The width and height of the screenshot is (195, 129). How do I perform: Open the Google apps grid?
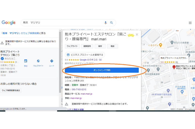[x=190, y=23]
